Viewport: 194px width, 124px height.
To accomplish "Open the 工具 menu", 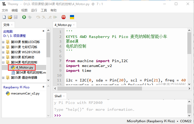I will (x=44, y=10).
